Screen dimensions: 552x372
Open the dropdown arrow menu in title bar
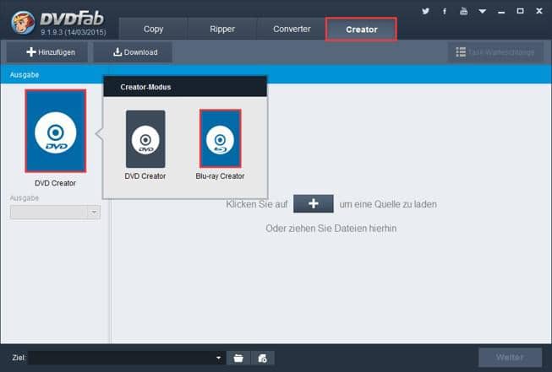pos(483,11)
